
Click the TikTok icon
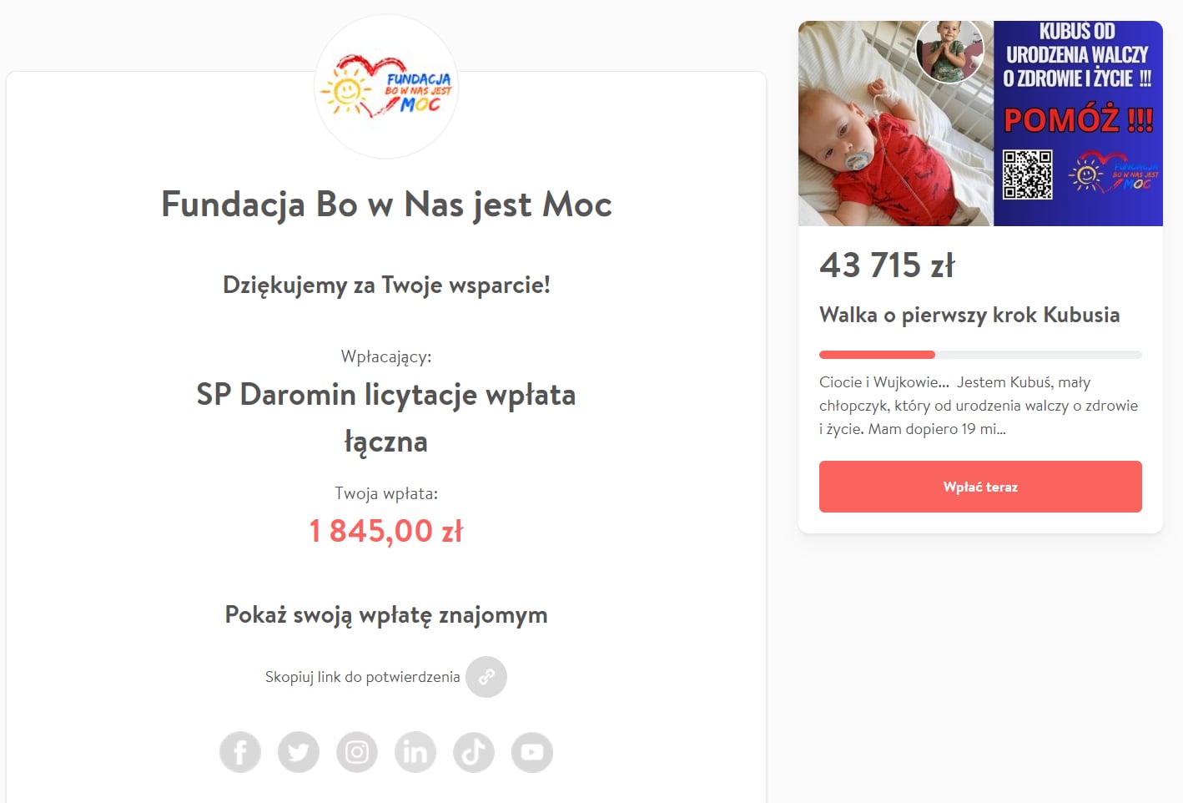tap(474, 752)
